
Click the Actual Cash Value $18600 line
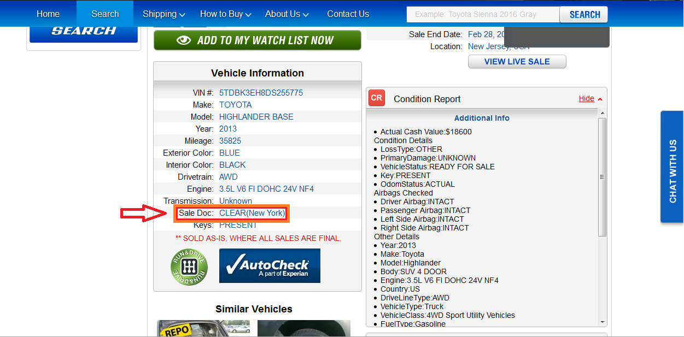(x=426, y=132)
